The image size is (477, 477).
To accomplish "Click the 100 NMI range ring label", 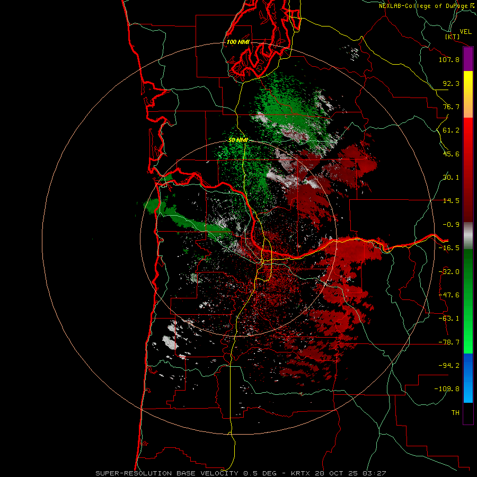I will click(x=238, y=42).
